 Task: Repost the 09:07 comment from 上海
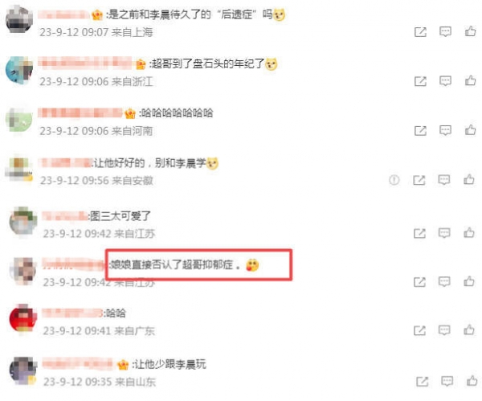[420, 32]
